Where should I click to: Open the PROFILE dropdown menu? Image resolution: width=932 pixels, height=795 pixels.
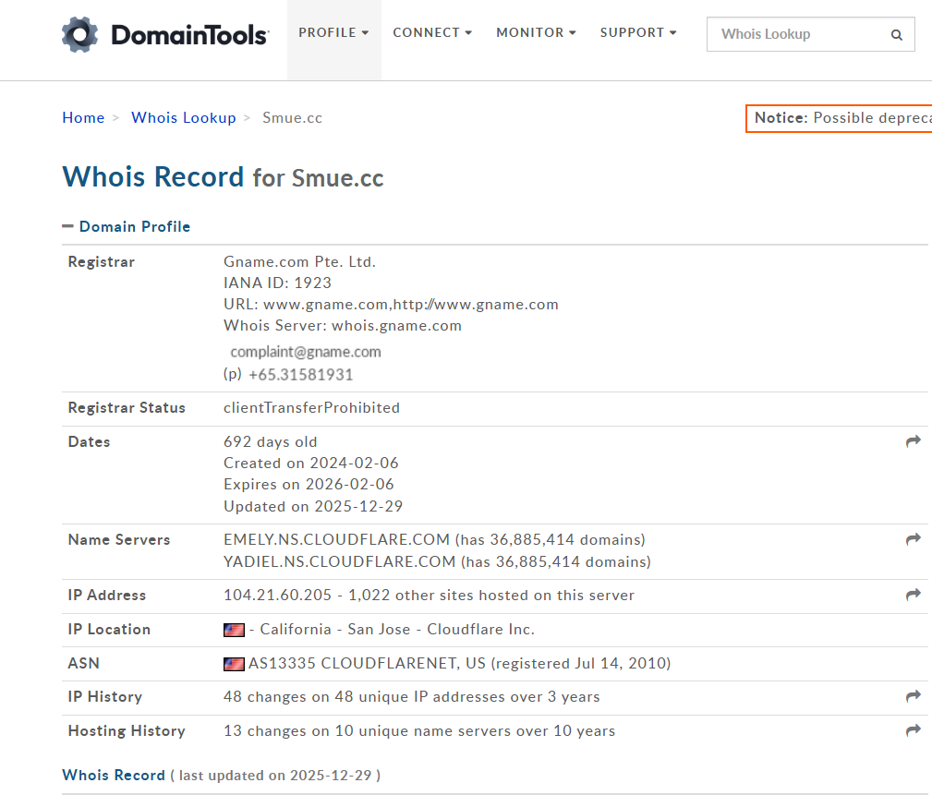(x=333, y=33)
